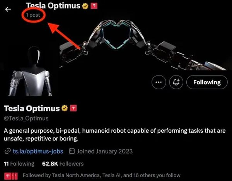View the 62.8K Followers list
The width and height of the screenshot is (232, 181).
tap(63, 164)
